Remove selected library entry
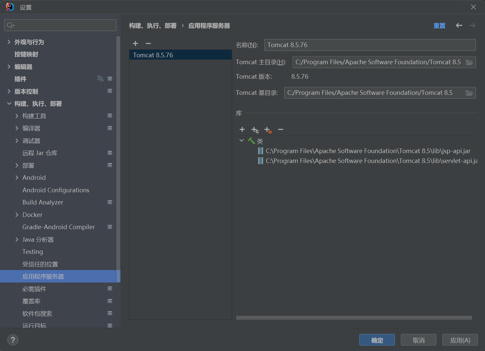 (x=281, y=129)
